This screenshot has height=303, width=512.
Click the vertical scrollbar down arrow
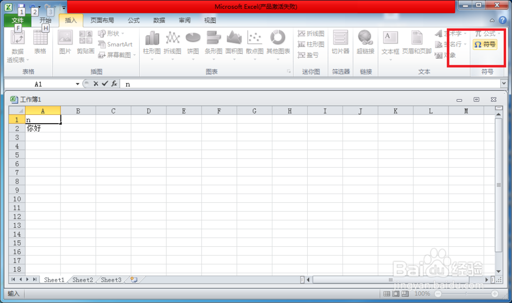(498, 271)
